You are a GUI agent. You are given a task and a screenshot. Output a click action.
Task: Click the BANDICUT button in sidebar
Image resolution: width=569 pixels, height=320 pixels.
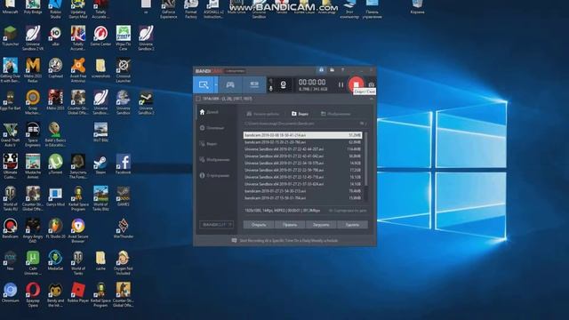point(216,225)
